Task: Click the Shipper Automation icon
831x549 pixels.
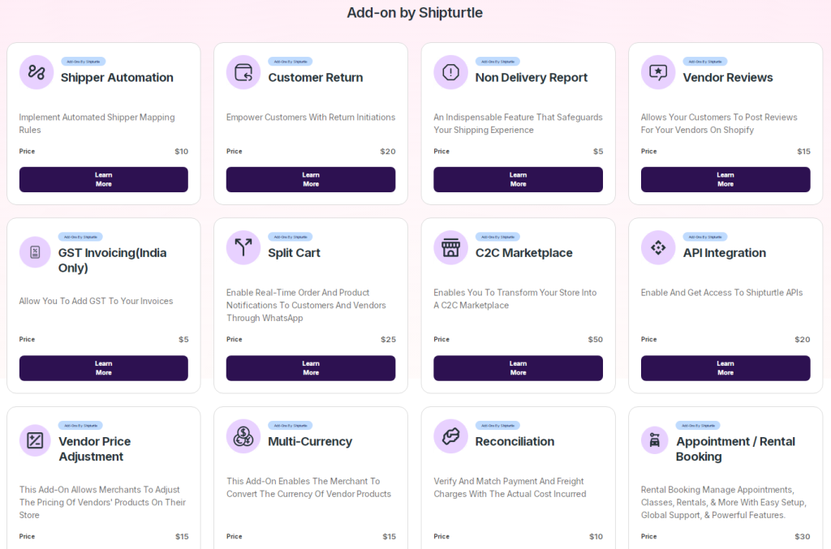Action: click(37, 72)
